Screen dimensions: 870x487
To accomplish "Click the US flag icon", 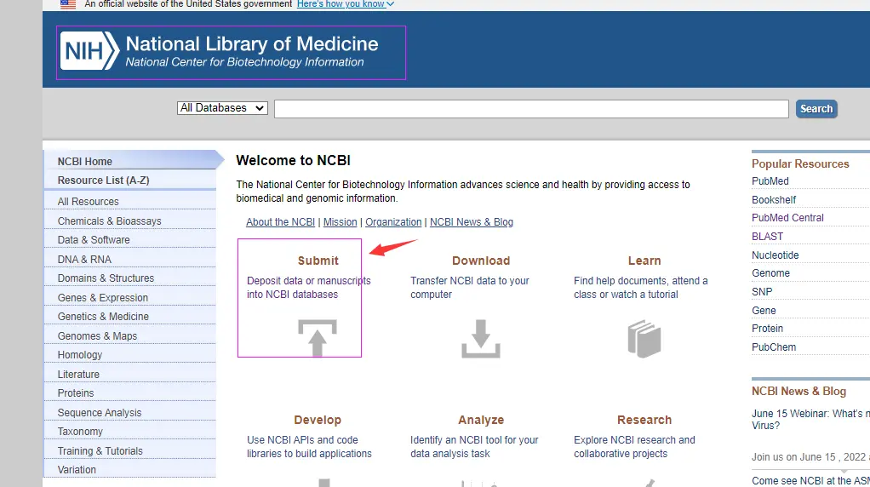I will [68, 4].
